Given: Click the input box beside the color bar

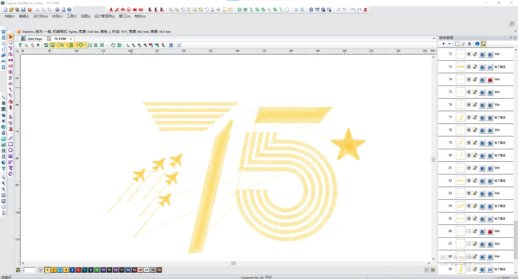Looking at the screenshot, I should pos(29,270).
